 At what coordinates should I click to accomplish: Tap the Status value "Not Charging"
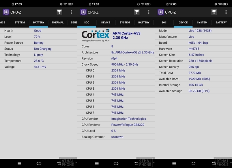click(x=43, y=49)
